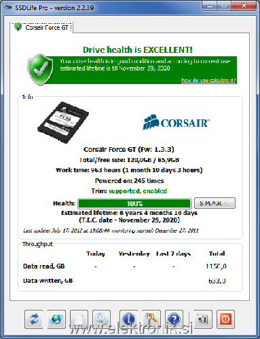Click the green shield health icon
This screenshot has height=339, width=260.
[x=40, y=69]
